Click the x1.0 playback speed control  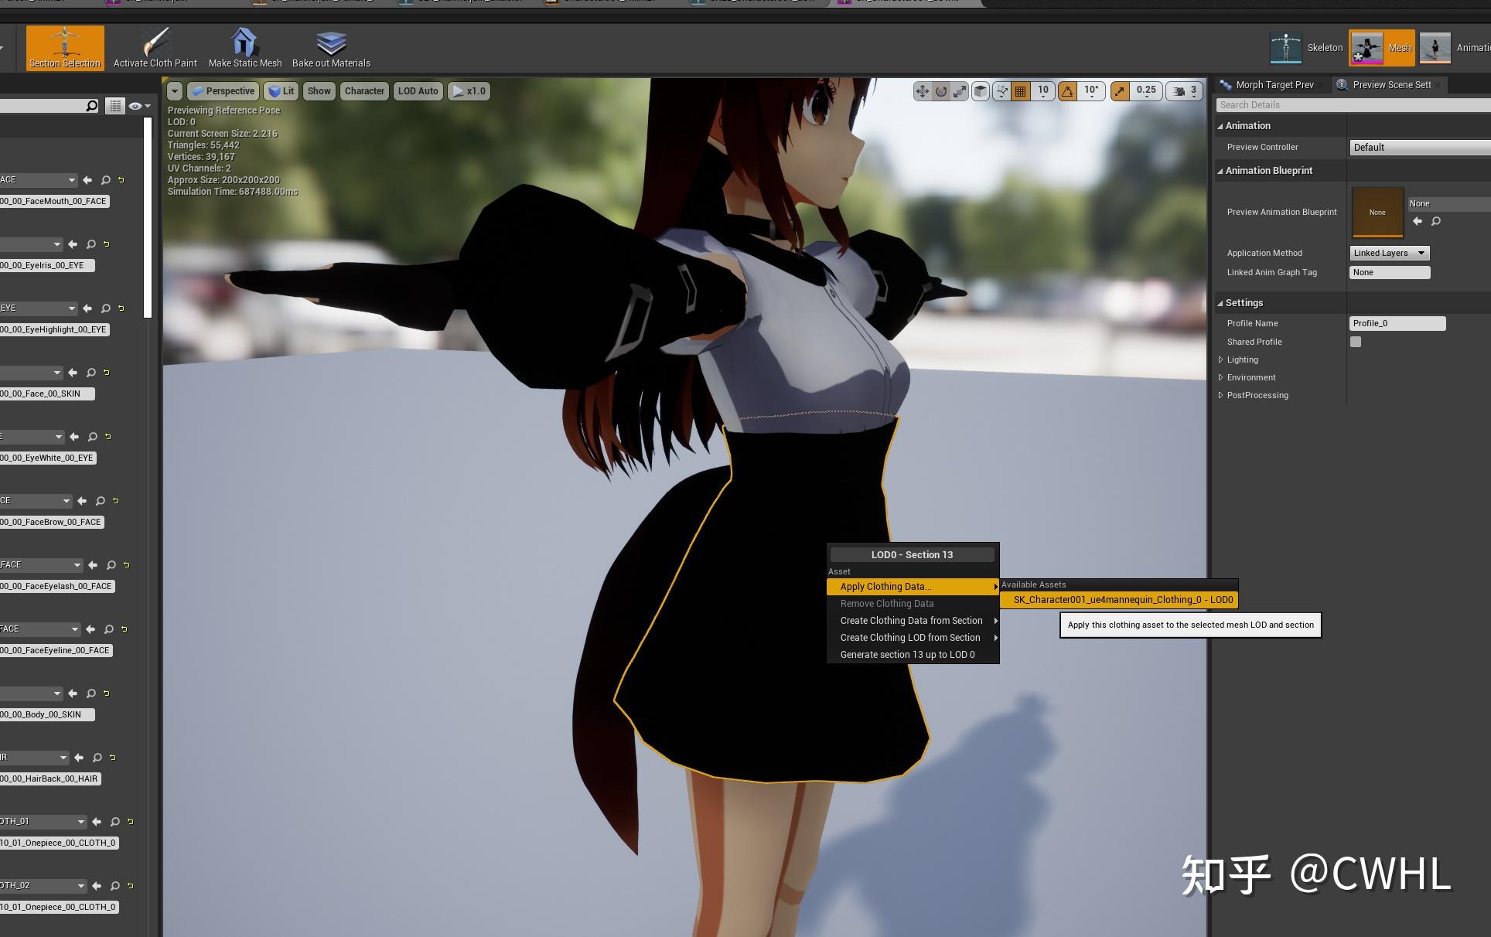[x=469, y=90]
